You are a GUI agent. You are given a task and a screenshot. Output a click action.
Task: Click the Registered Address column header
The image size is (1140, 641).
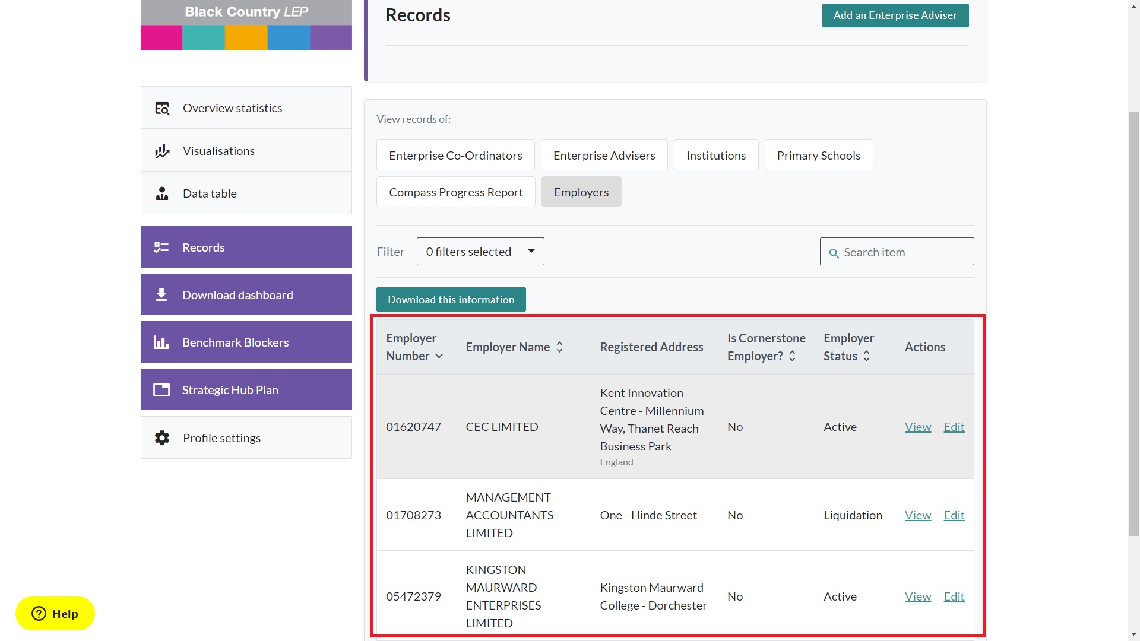click(651, 347)
